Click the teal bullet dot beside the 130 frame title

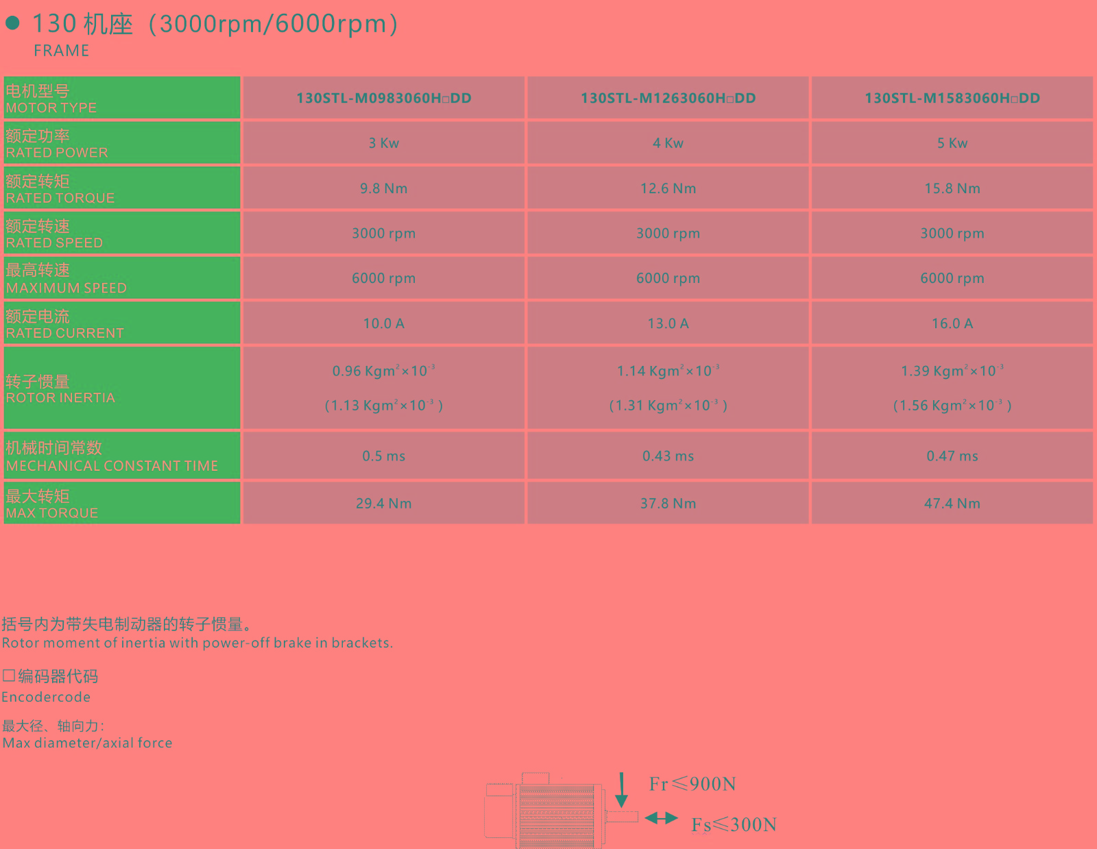click(x=12, y=23)
